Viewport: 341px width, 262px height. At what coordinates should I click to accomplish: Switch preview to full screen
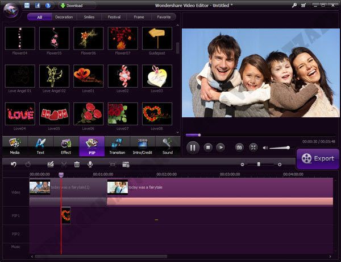pos(253,148)
